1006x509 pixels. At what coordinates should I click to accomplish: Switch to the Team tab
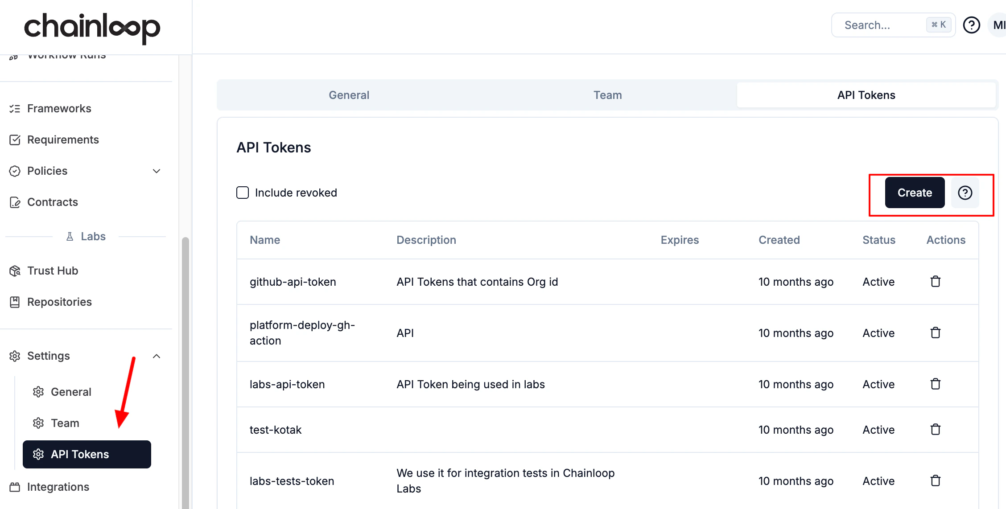click(607, 95)
